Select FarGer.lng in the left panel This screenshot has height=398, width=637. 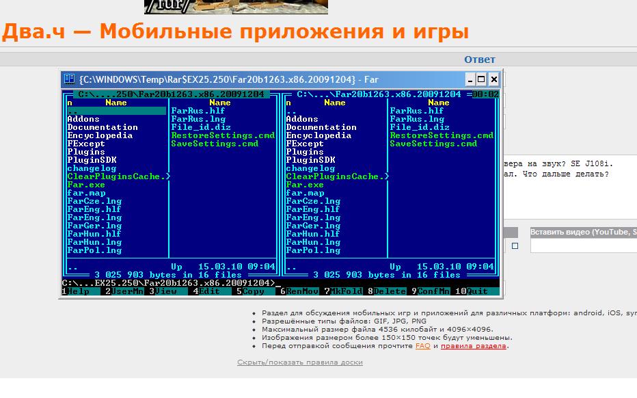94,226
